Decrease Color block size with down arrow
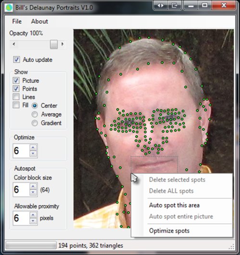Viewport: 240px width, 255px height. point(33,192)
